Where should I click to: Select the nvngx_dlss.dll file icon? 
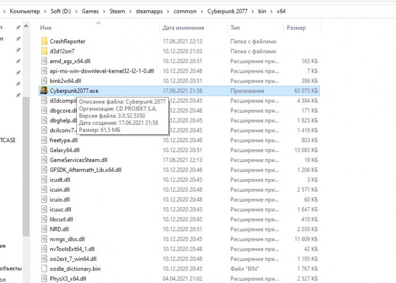[44, 239]
